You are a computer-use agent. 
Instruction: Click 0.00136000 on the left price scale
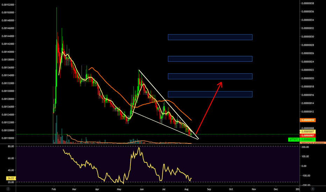point(8,67)
